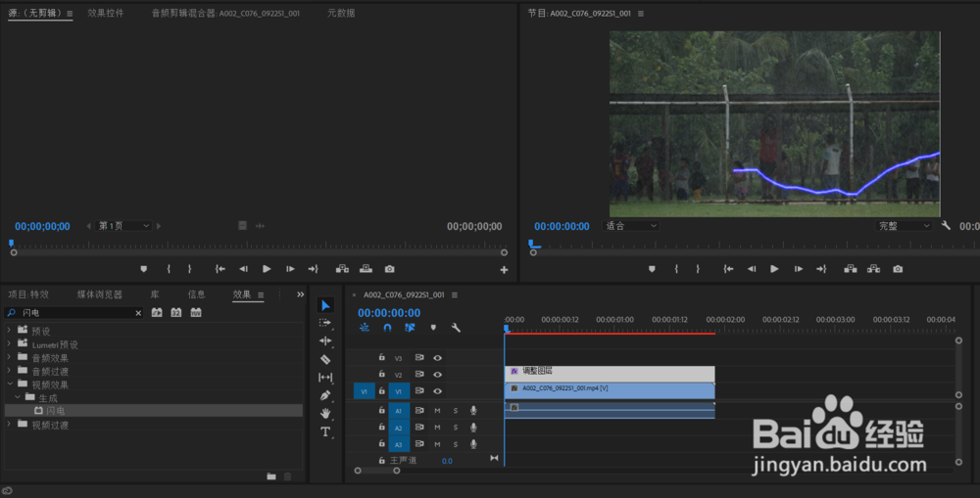Select the Ripple Edit tool
Image resolution: width=980 pixels, height=498 pixels.
point(325,340)
